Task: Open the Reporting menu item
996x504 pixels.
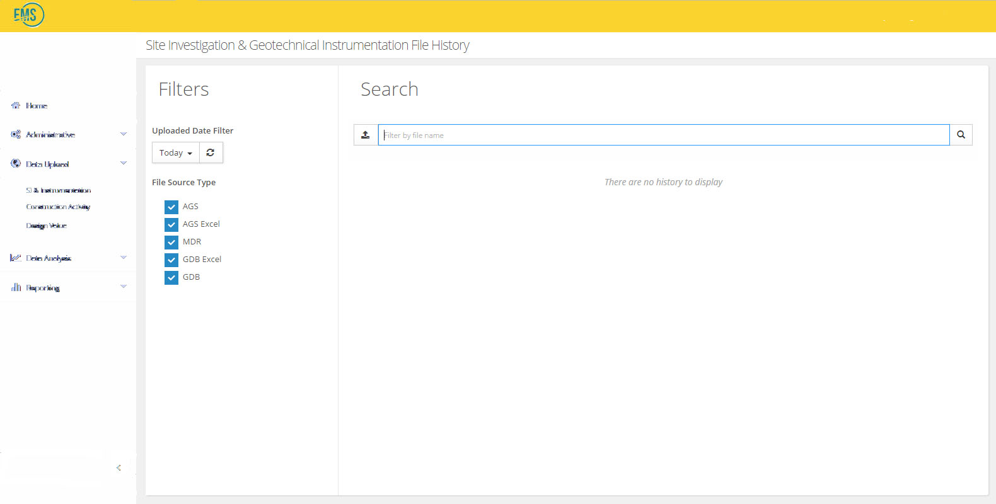Action: coord(43,288)
